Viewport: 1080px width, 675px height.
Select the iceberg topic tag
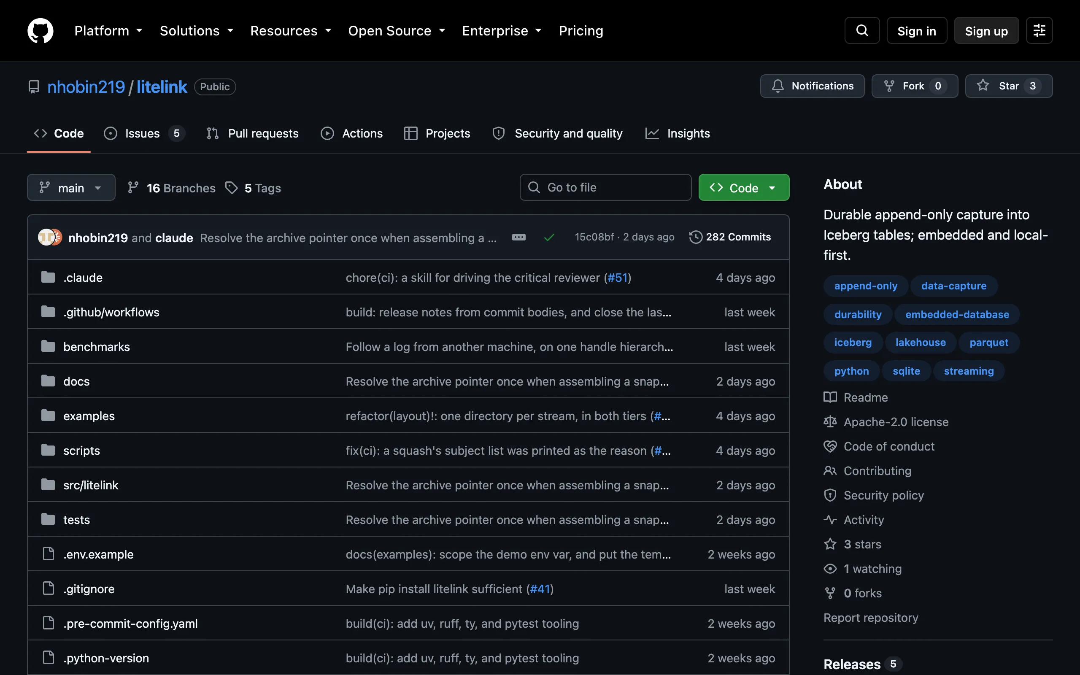click(x=853, y=343)
